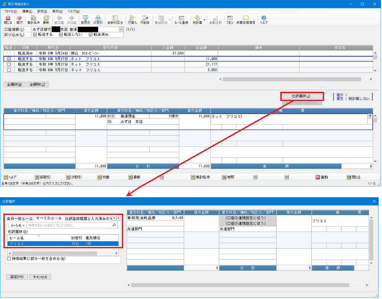382x299 pixels.
Task: Check transfer box for 3,562 row
Action: (9, 70)
